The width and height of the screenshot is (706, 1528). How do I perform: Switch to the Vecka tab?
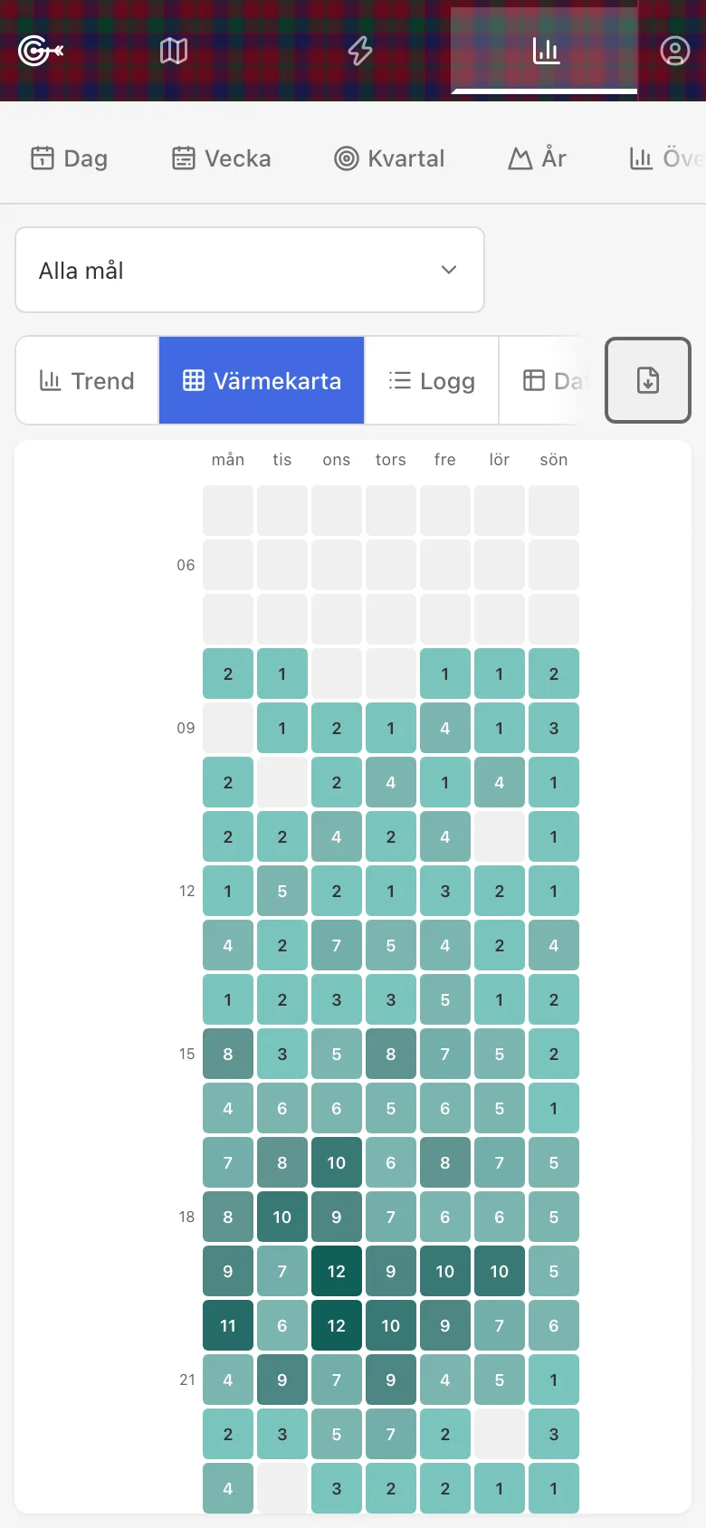point(222,158)
